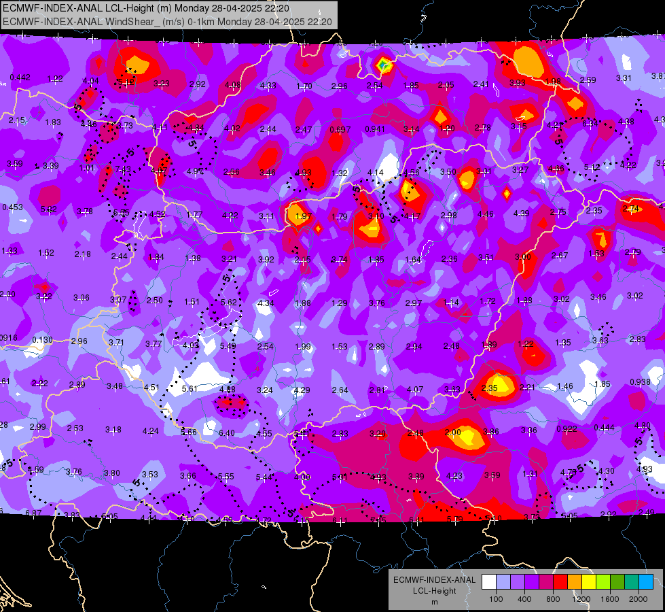The width and height of the screenshot is (665, 612).
Task: Click the legend unit label 'm'
Action: tap(434, 602)
